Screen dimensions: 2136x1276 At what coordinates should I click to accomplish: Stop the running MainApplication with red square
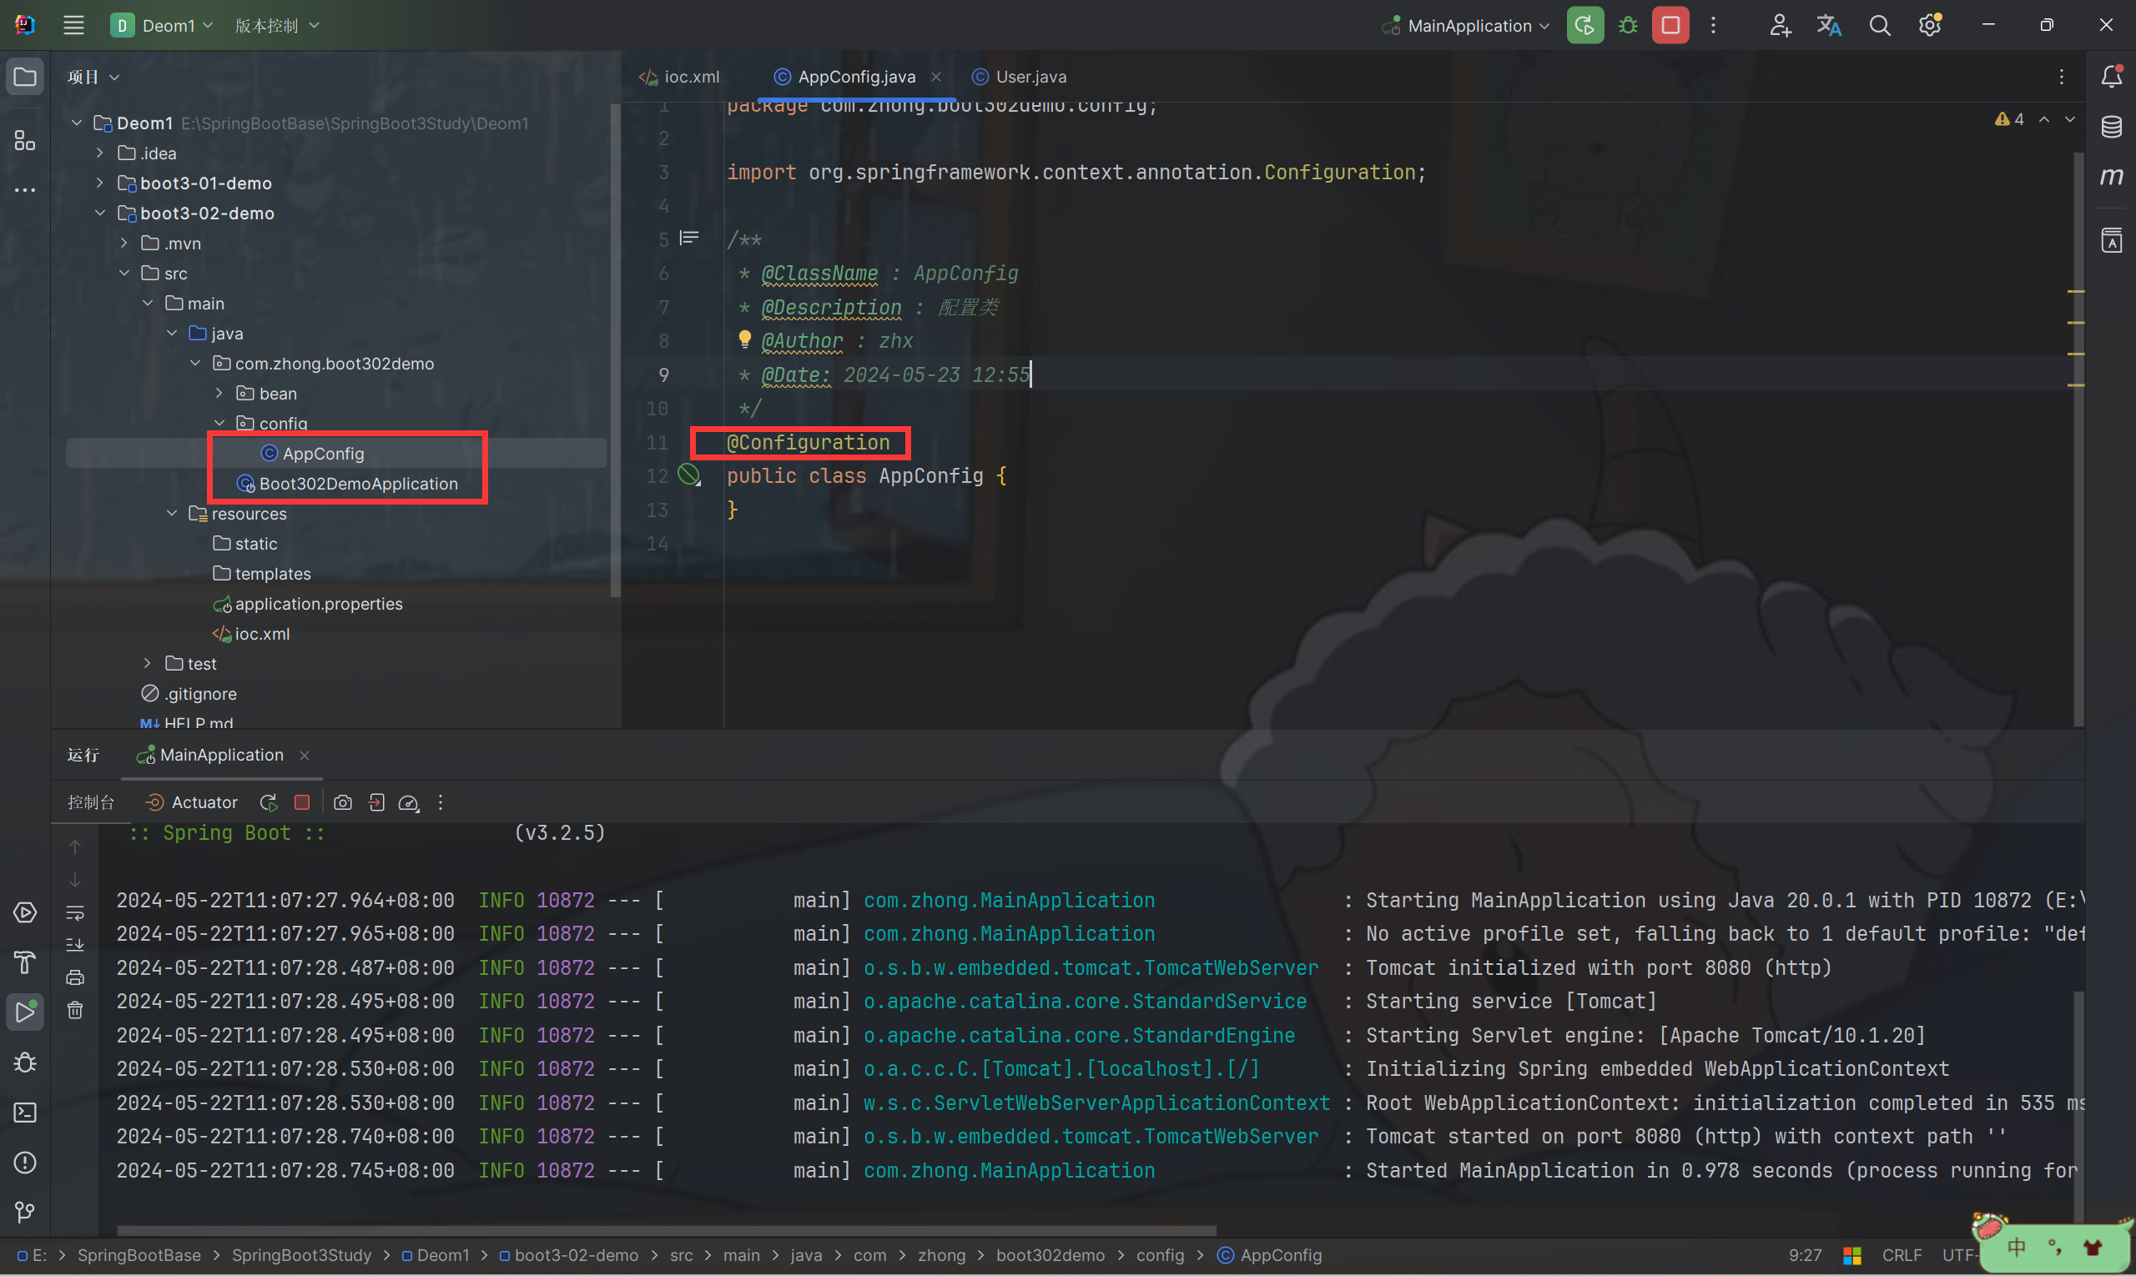click(x=1670, y=26)
